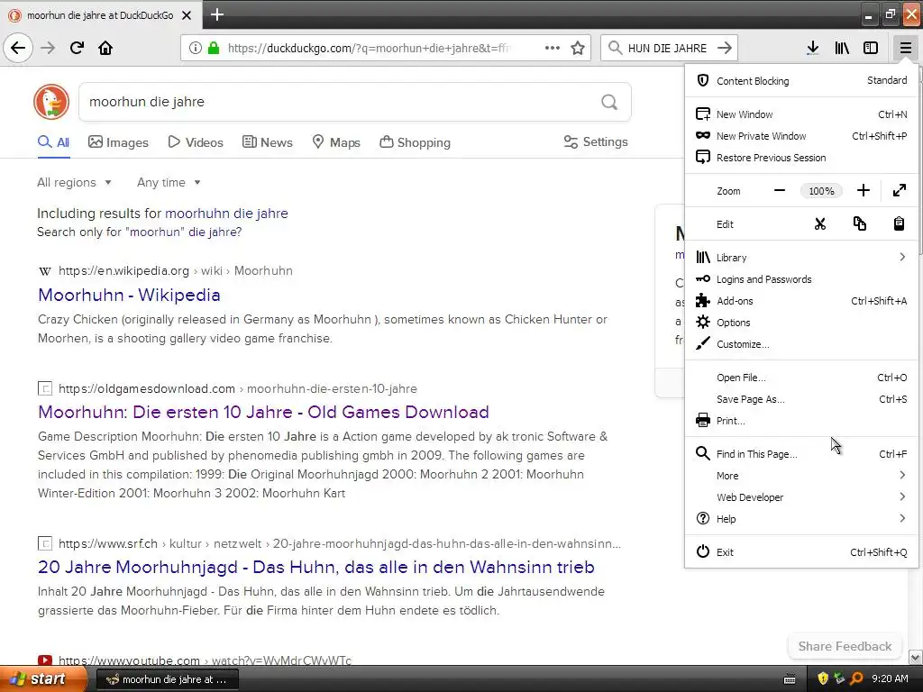Screen dimensions: 923x692
Task: Expand the Library submenu
Action: [801, 257]
